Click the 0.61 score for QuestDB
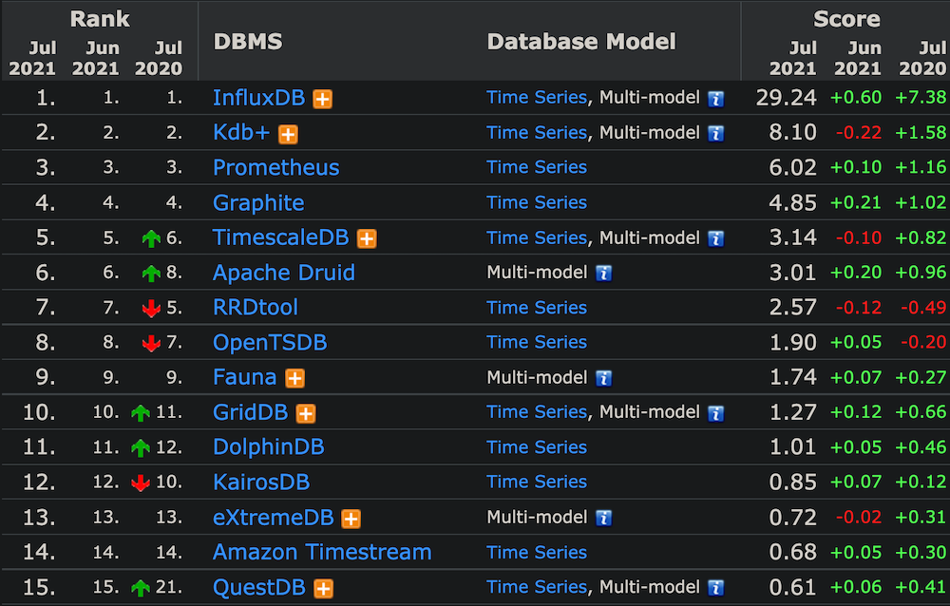950x606 pixels. click(x=792, y=587)
